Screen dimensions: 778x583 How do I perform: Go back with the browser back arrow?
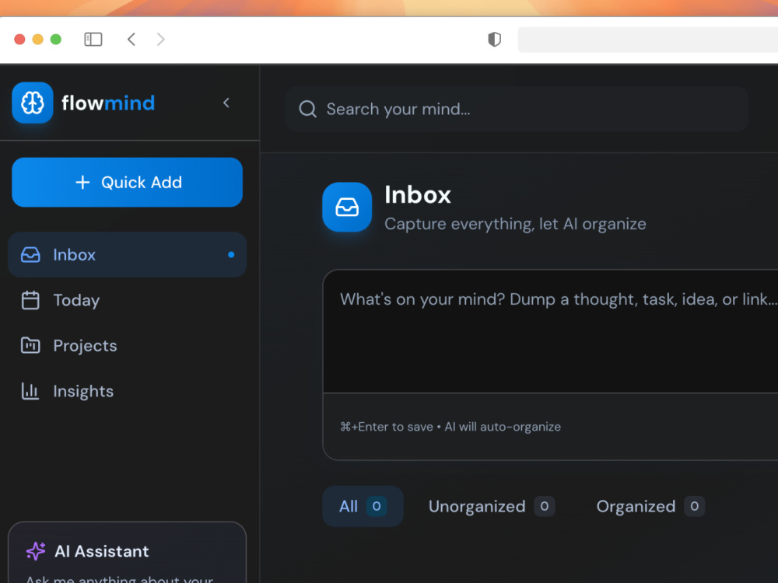(x=131, y=39)
